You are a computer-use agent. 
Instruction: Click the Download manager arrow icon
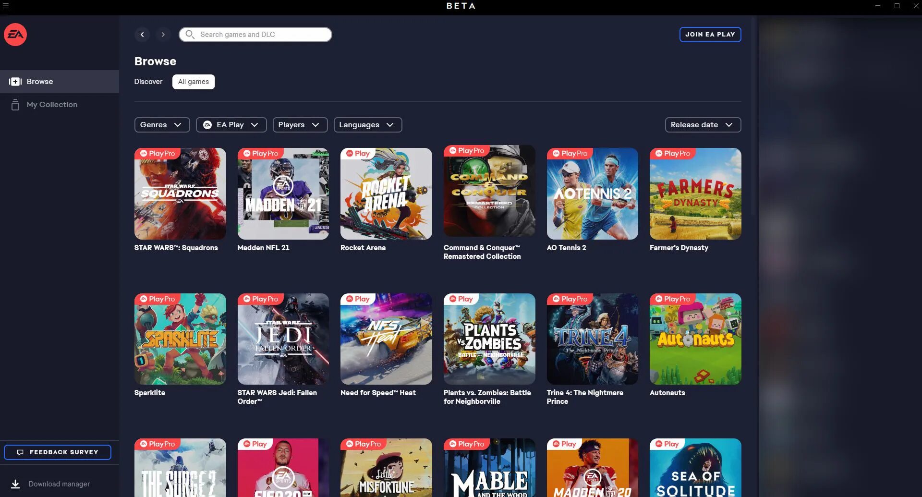tap(15, 484)
